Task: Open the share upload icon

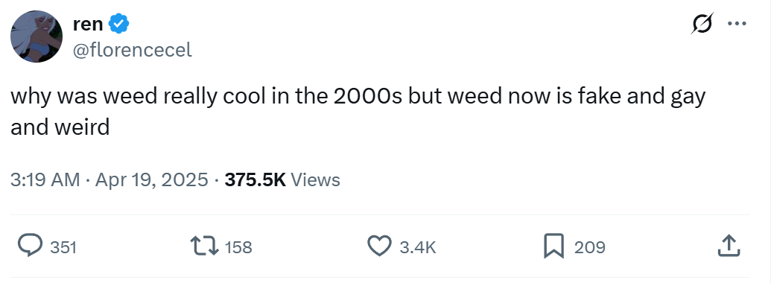Action: (x=729, y=246)
